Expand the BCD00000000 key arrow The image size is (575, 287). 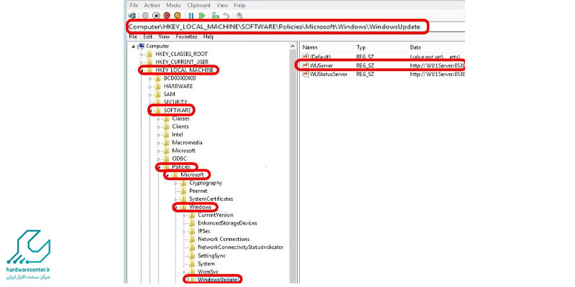pos(150,78)
